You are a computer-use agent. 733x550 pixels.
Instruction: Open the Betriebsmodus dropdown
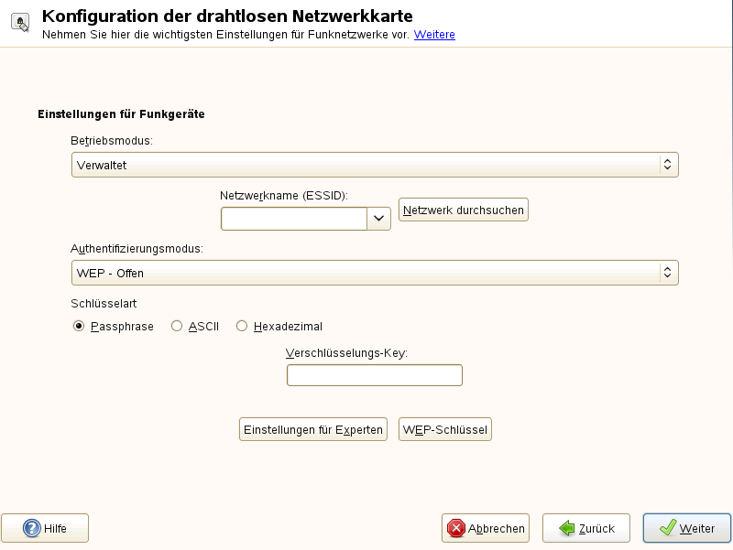pyautogui.click(x=375, y=165)
